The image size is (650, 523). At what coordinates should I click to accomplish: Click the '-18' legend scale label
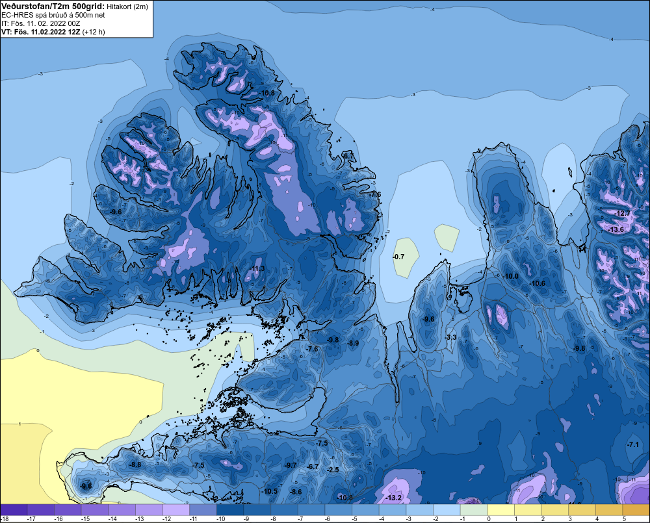pos(5,519)
